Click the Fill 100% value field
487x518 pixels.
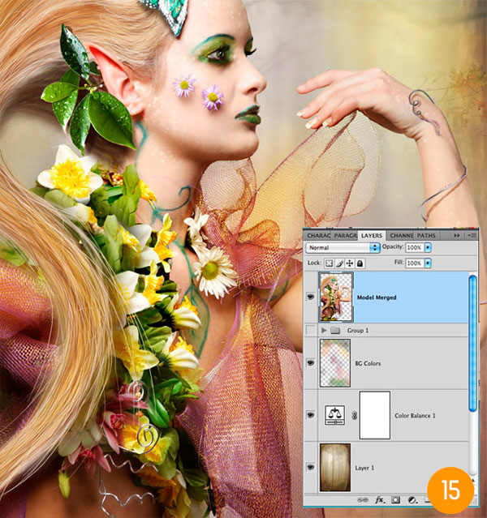[415, 263]
